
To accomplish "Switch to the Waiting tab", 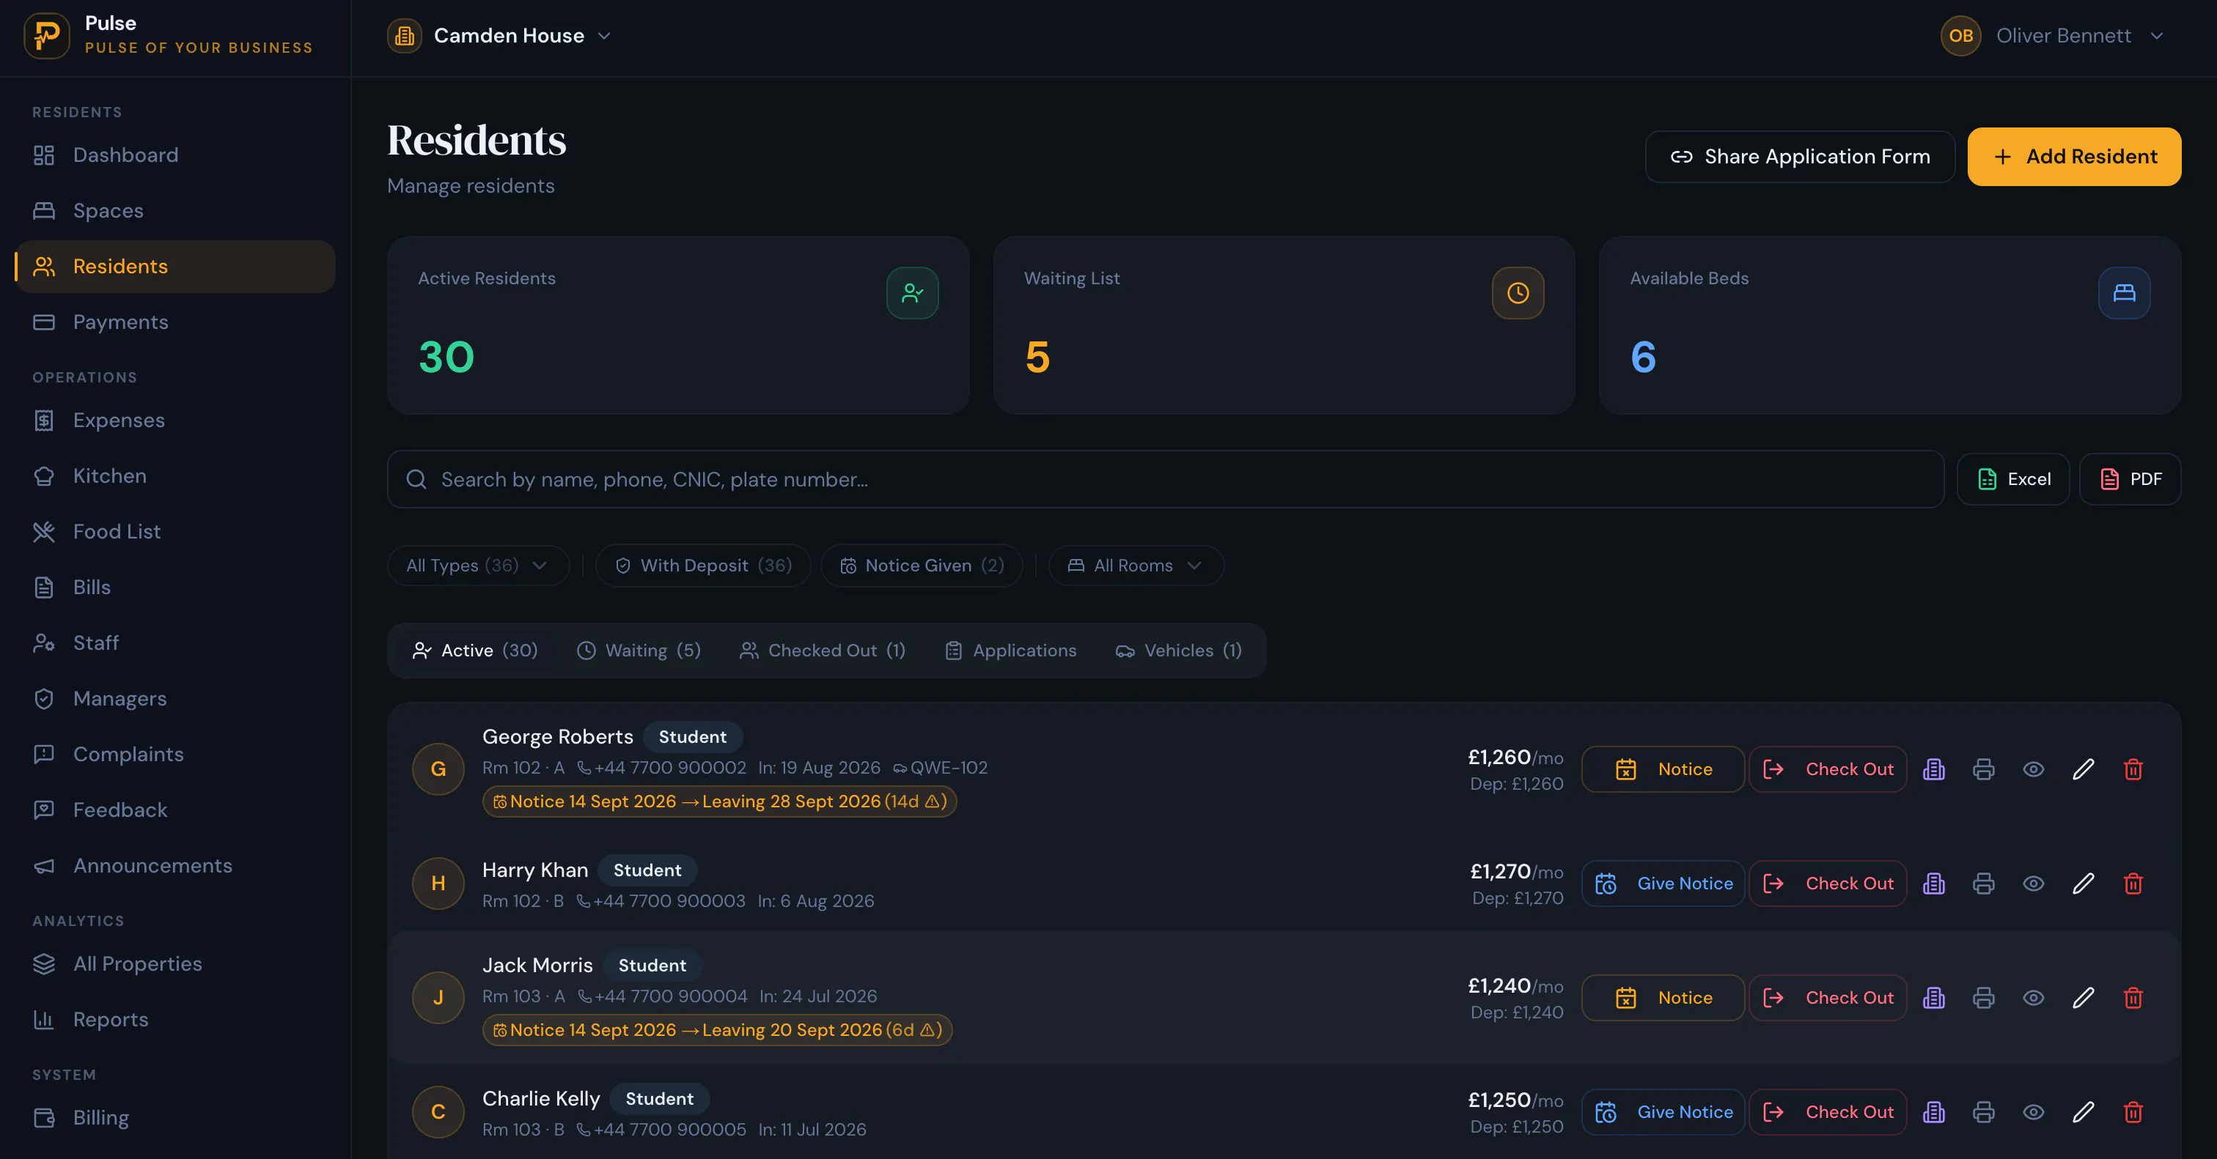I will [x=639, y=650].
